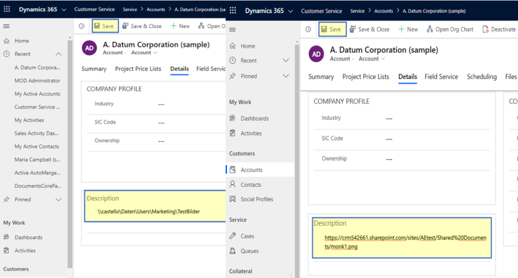This screenshot has width=518, height=278.
Task: Toggle hamburger menu in left window sidebar
Action: [6, 26]
